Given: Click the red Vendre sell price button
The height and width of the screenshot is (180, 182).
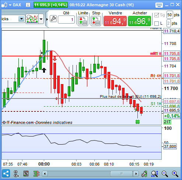Looking at the screenshot, I should pyautogui.click(x=115, y=21).
